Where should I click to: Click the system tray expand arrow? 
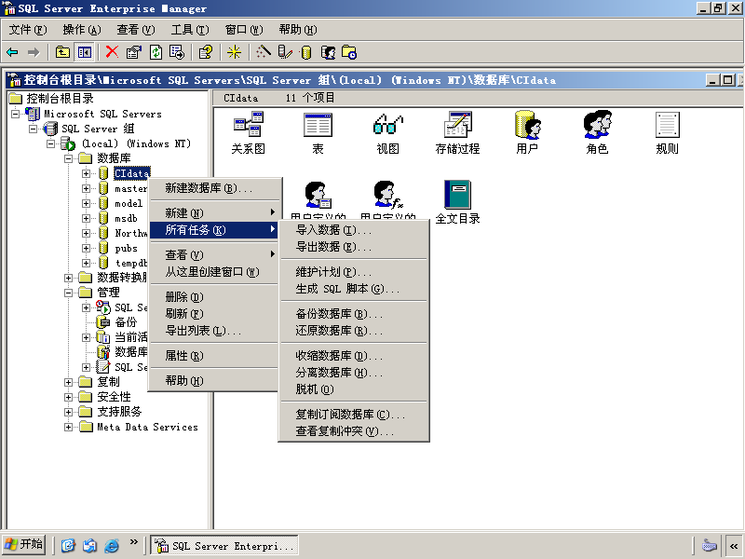click(x=734, y=545)
